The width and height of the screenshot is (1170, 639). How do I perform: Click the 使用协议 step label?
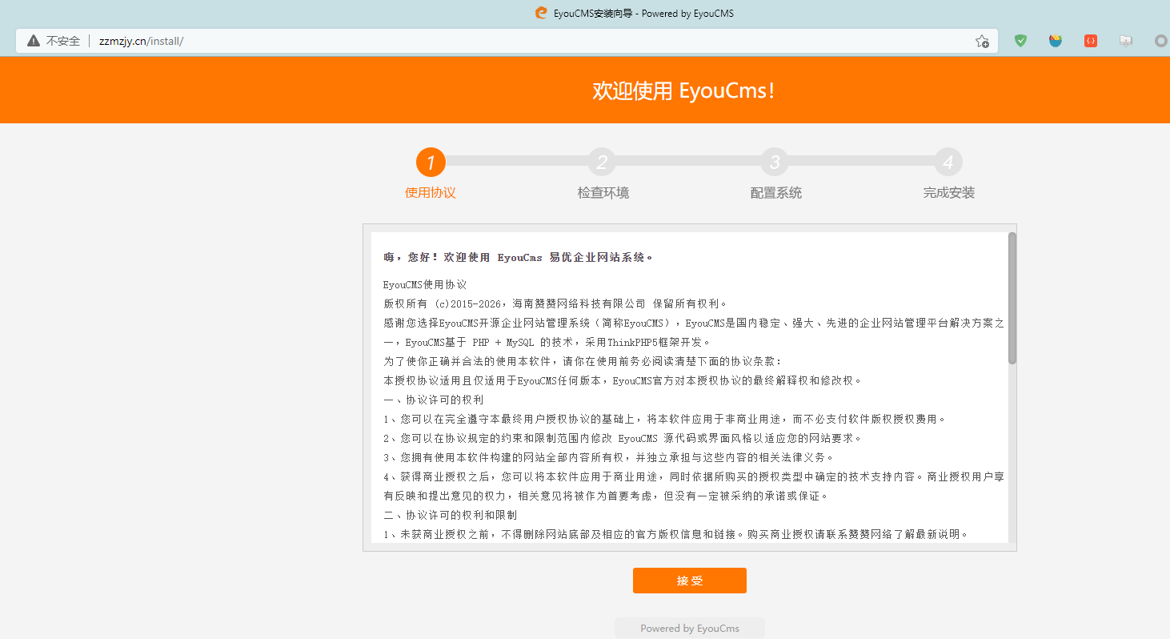pyautogui.click(x=431, y=193)
